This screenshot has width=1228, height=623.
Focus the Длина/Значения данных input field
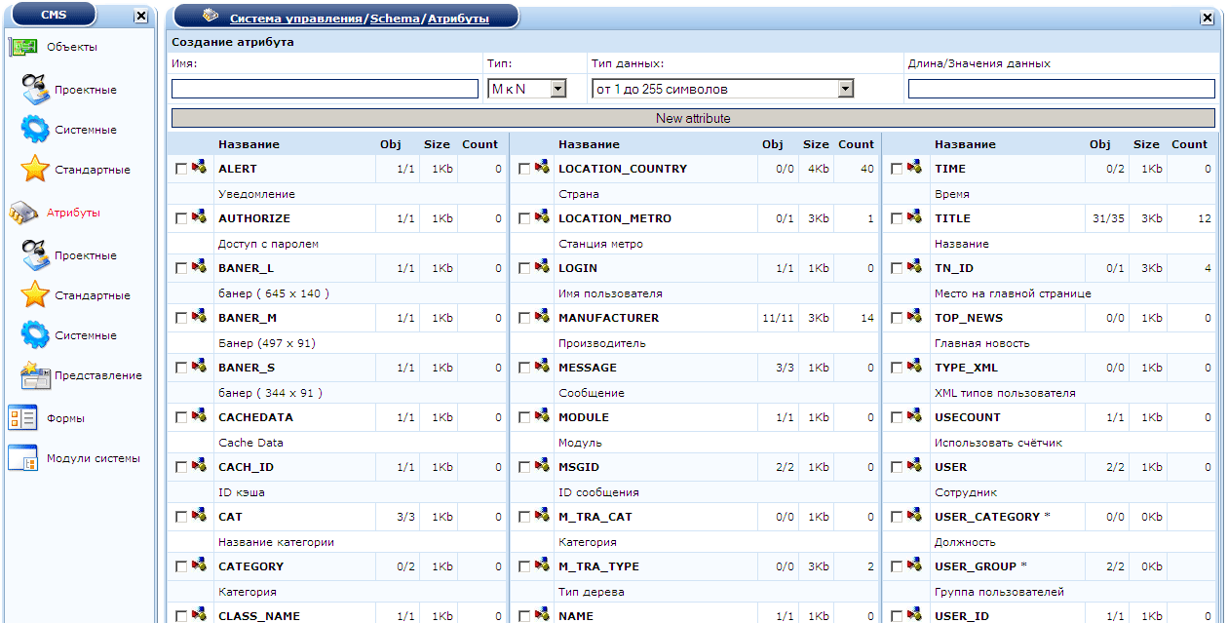click(1061, 89)
